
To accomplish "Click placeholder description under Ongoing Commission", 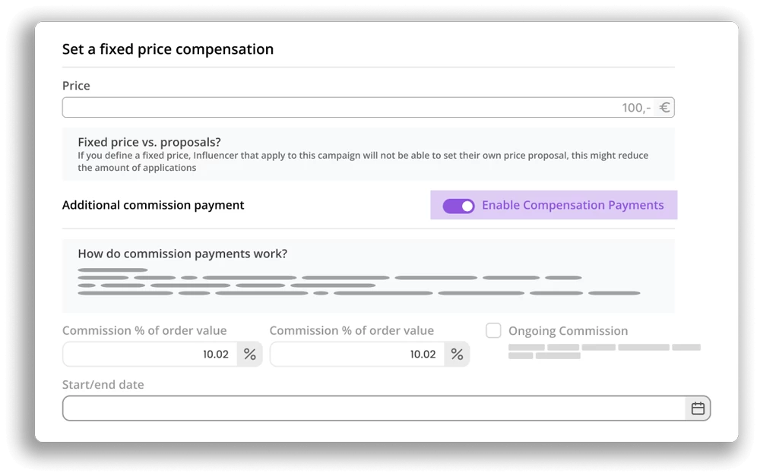I will [604, 351].
